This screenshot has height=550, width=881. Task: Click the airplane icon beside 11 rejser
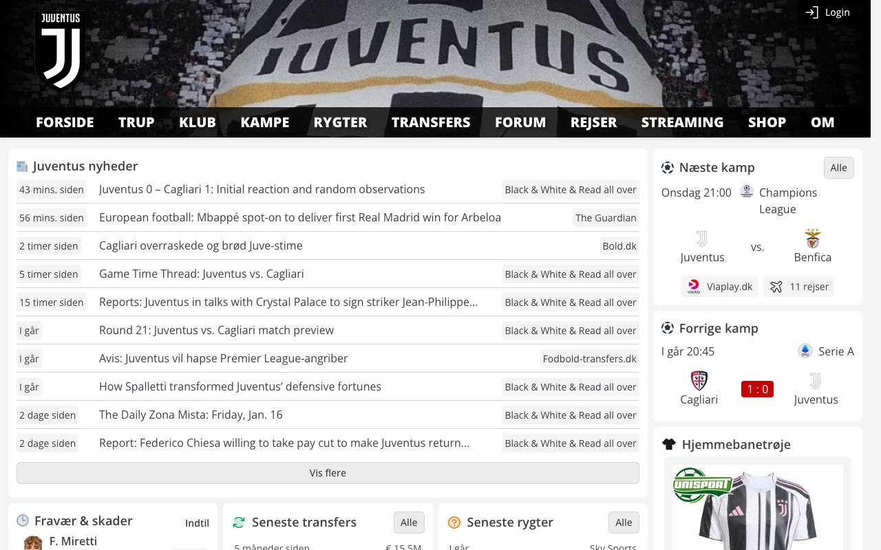pos(776,287)
